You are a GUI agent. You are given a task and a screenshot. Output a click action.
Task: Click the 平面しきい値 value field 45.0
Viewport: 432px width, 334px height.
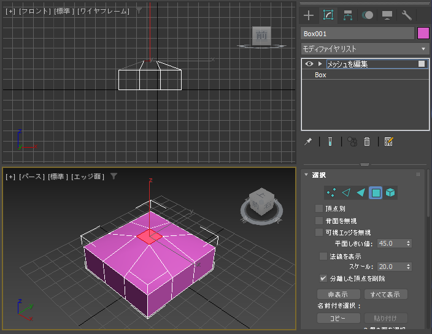(x=391, y=243)
